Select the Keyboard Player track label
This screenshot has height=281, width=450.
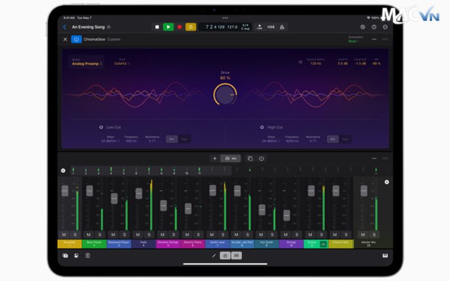[x=119, y=244]
